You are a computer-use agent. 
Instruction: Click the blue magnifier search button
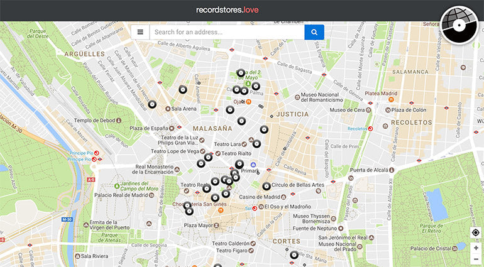(x=314, y=32)
